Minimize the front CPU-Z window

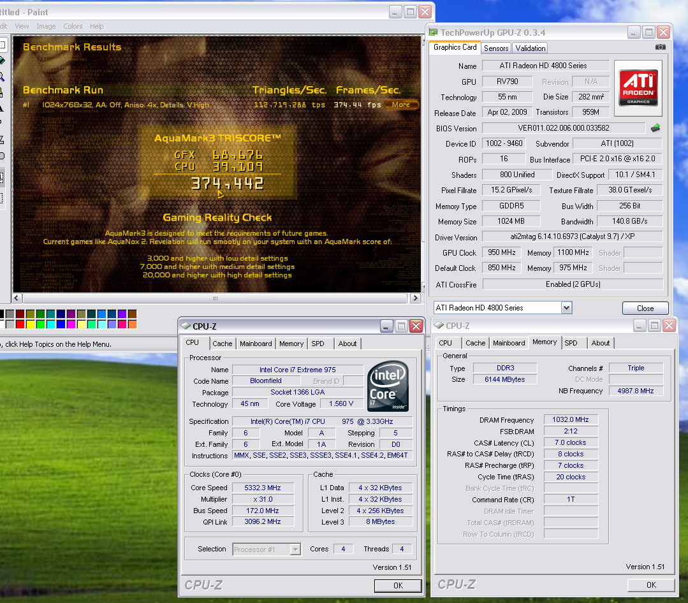(x=386, y=326)
